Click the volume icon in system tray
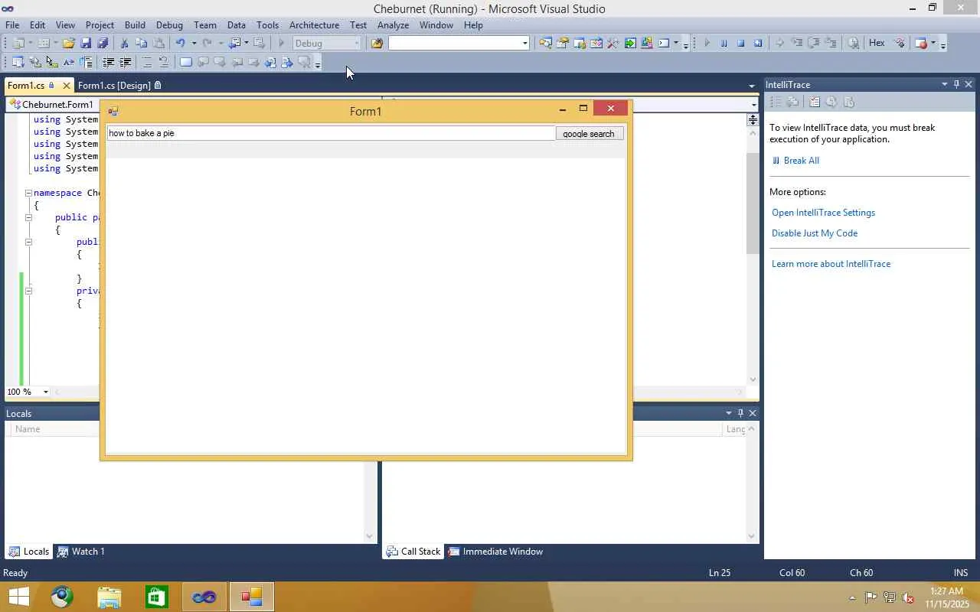Viewport: 980px width, 612px height. [x=908, y=597]
